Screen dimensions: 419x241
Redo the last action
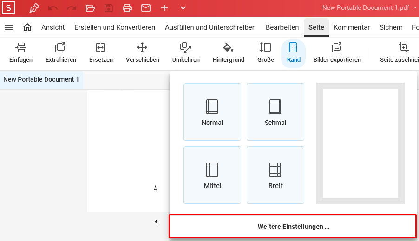72,8
